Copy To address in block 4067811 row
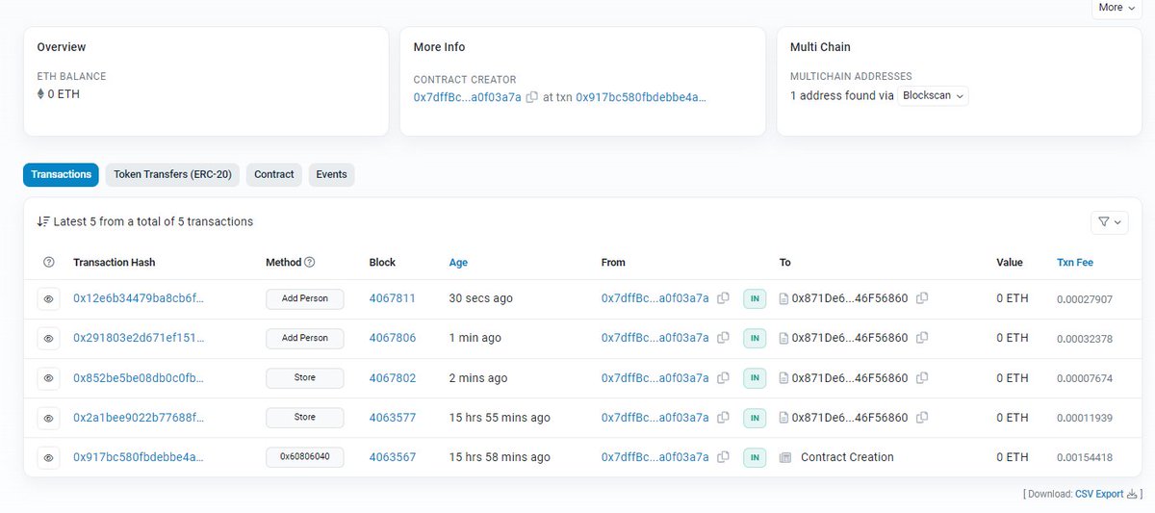The width and height of the screenshot is (1155, 513). pos(922,298)
